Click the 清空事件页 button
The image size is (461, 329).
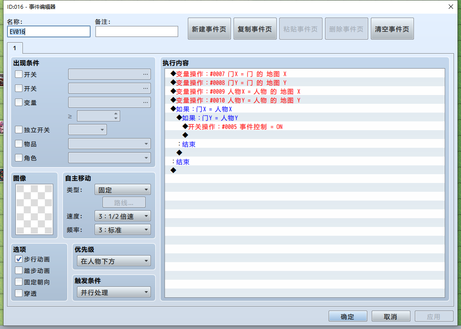[392, 29]
